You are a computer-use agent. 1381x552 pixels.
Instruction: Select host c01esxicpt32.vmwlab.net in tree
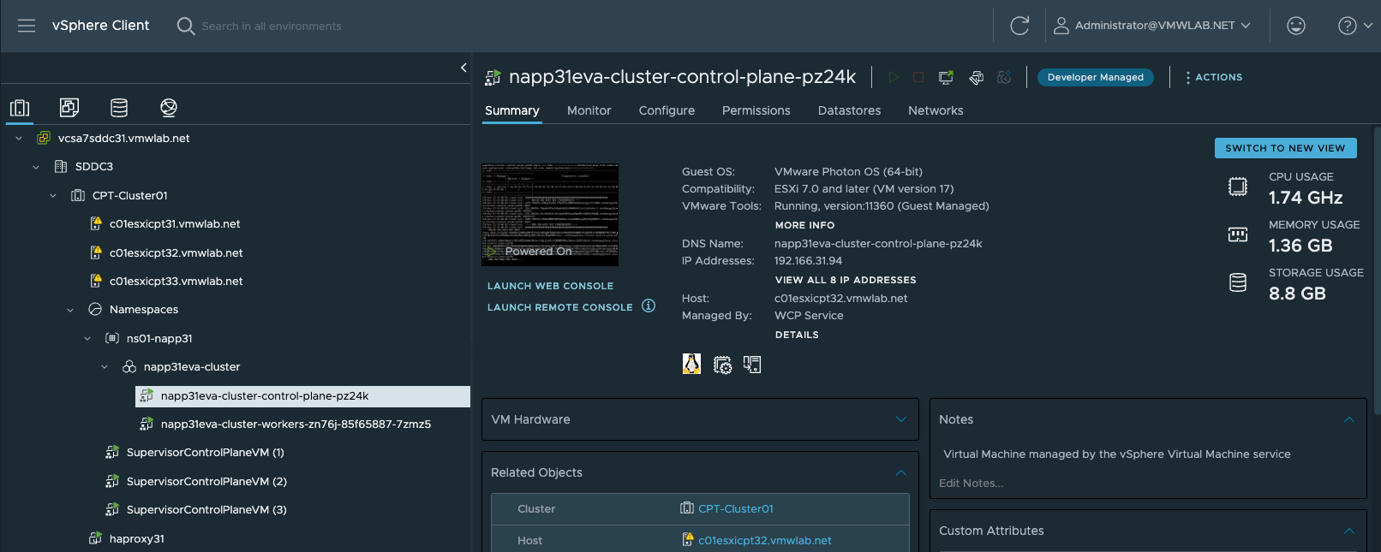pos(176,252)
